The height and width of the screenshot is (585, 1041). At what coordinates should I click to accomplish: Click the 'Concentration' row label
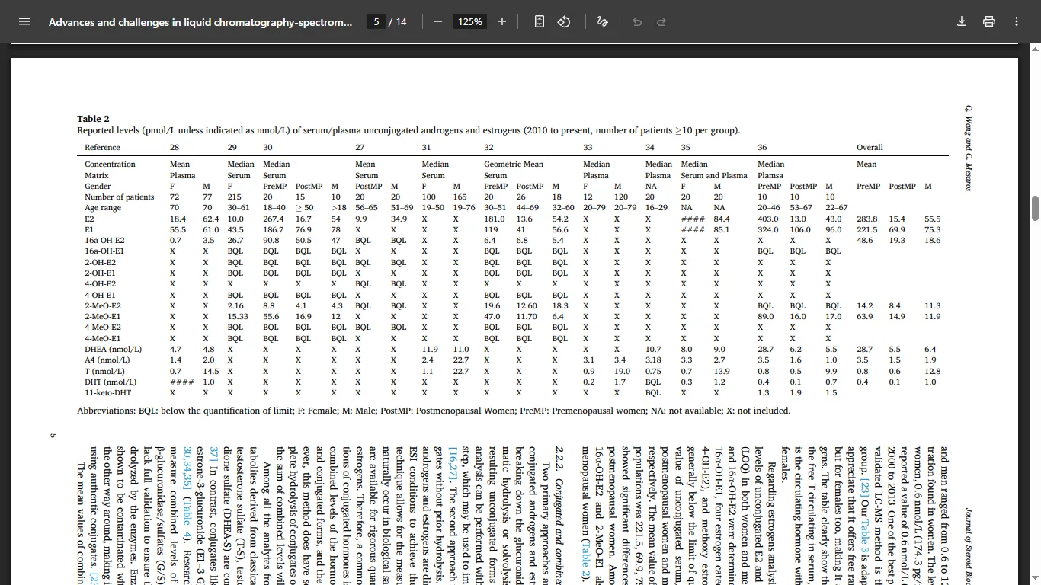(110, 165)
